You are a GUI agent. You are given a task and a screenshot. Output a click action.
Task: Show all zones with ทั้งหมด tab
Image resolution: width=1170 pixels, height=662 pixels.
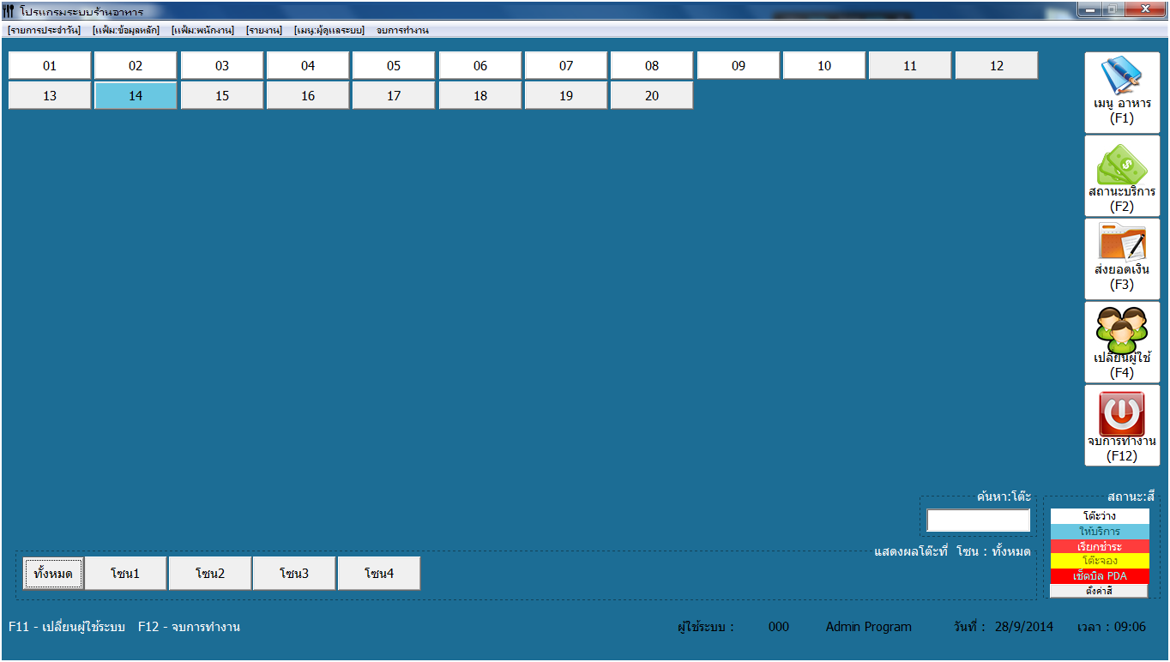point(53,574)
